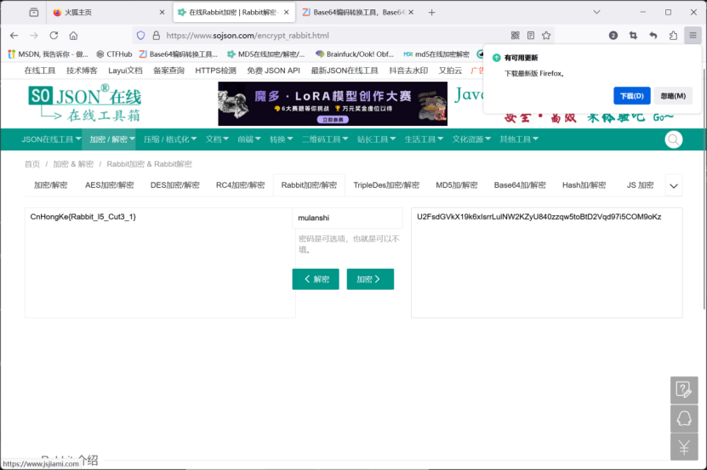
Task: Expand the 前端 dropdown menu
Action: (249, 139)
